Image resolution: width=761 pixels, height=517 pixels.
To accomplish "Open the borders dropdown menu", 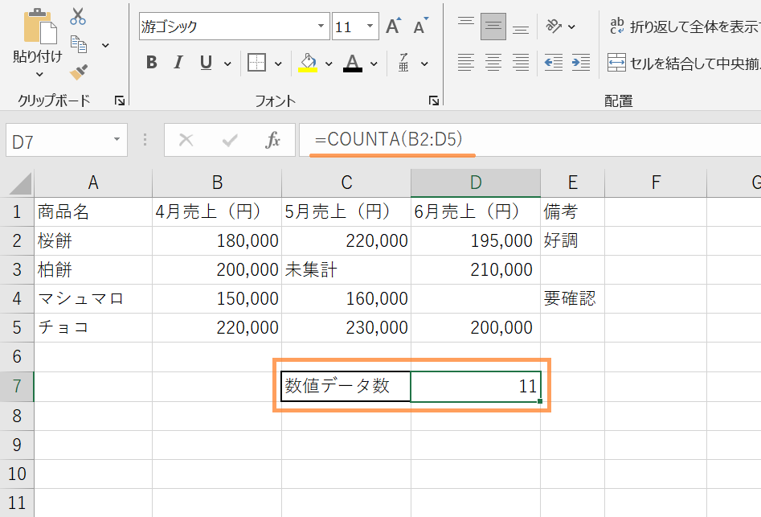I will (x=278, y=63).
